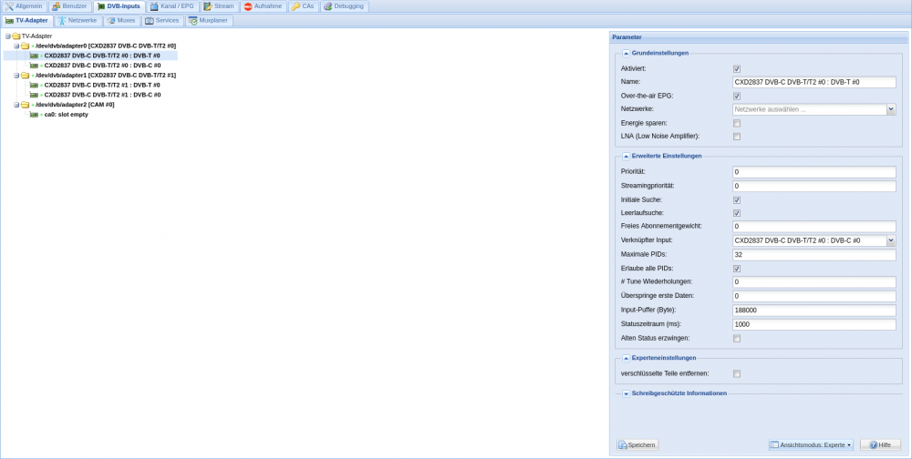
Task: Open the Allgemein tab
Action: point(24,6)
